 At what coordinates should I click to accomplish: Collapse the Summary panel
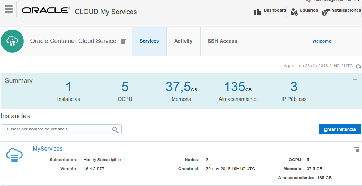pyautogui.click(x=355, y=79)
